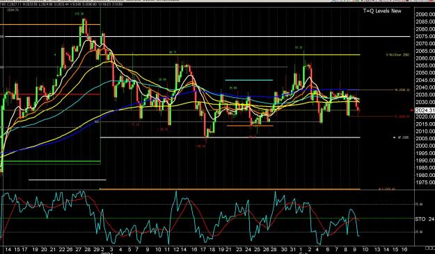The height and width of the screenshot is (254, 435).
Task: Click 2075.00 on the price axis
Action: (425, 36)
